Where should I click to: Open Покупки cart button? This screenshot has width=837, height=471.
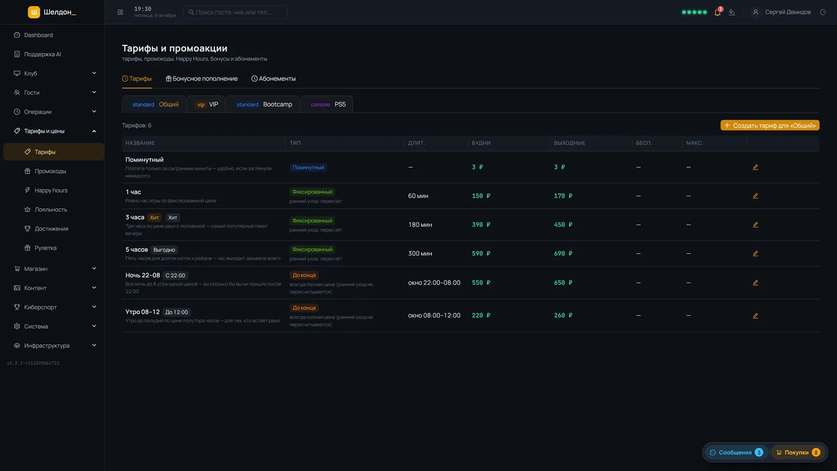[798, 453]
